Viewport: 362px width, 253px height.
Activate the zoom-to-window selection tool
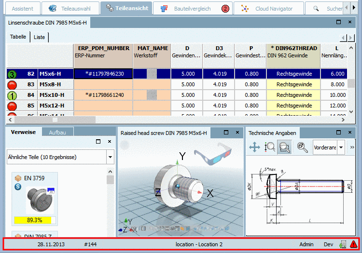pyautogui.click(x=284, y=147)
